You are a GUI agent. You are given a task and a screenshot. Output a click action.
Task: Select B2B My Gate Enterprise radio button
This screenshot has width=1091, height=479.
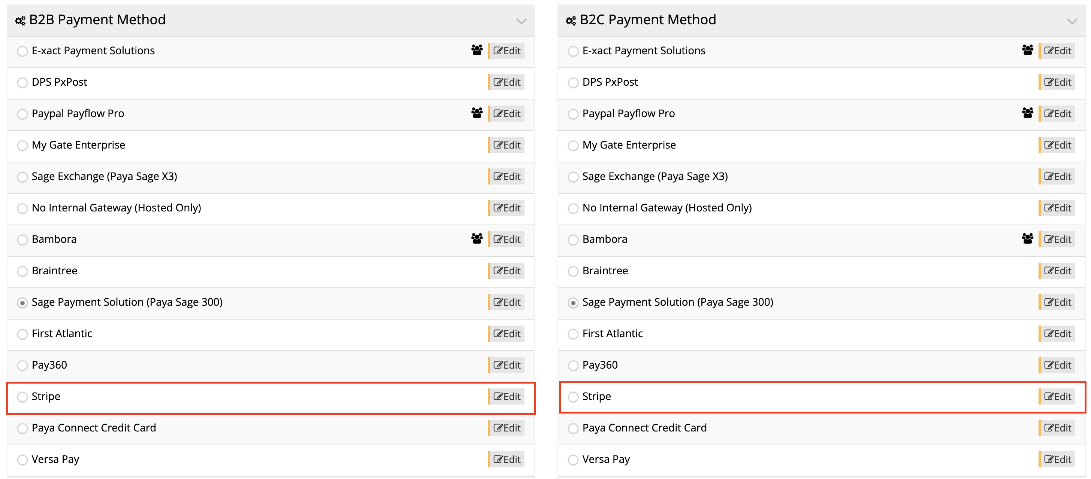click(x=22, y=146)
